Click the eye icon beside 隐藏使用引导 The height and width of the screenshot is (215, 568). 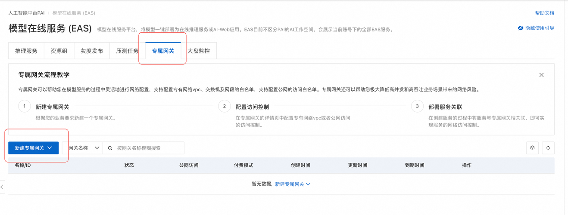[521, 28]
